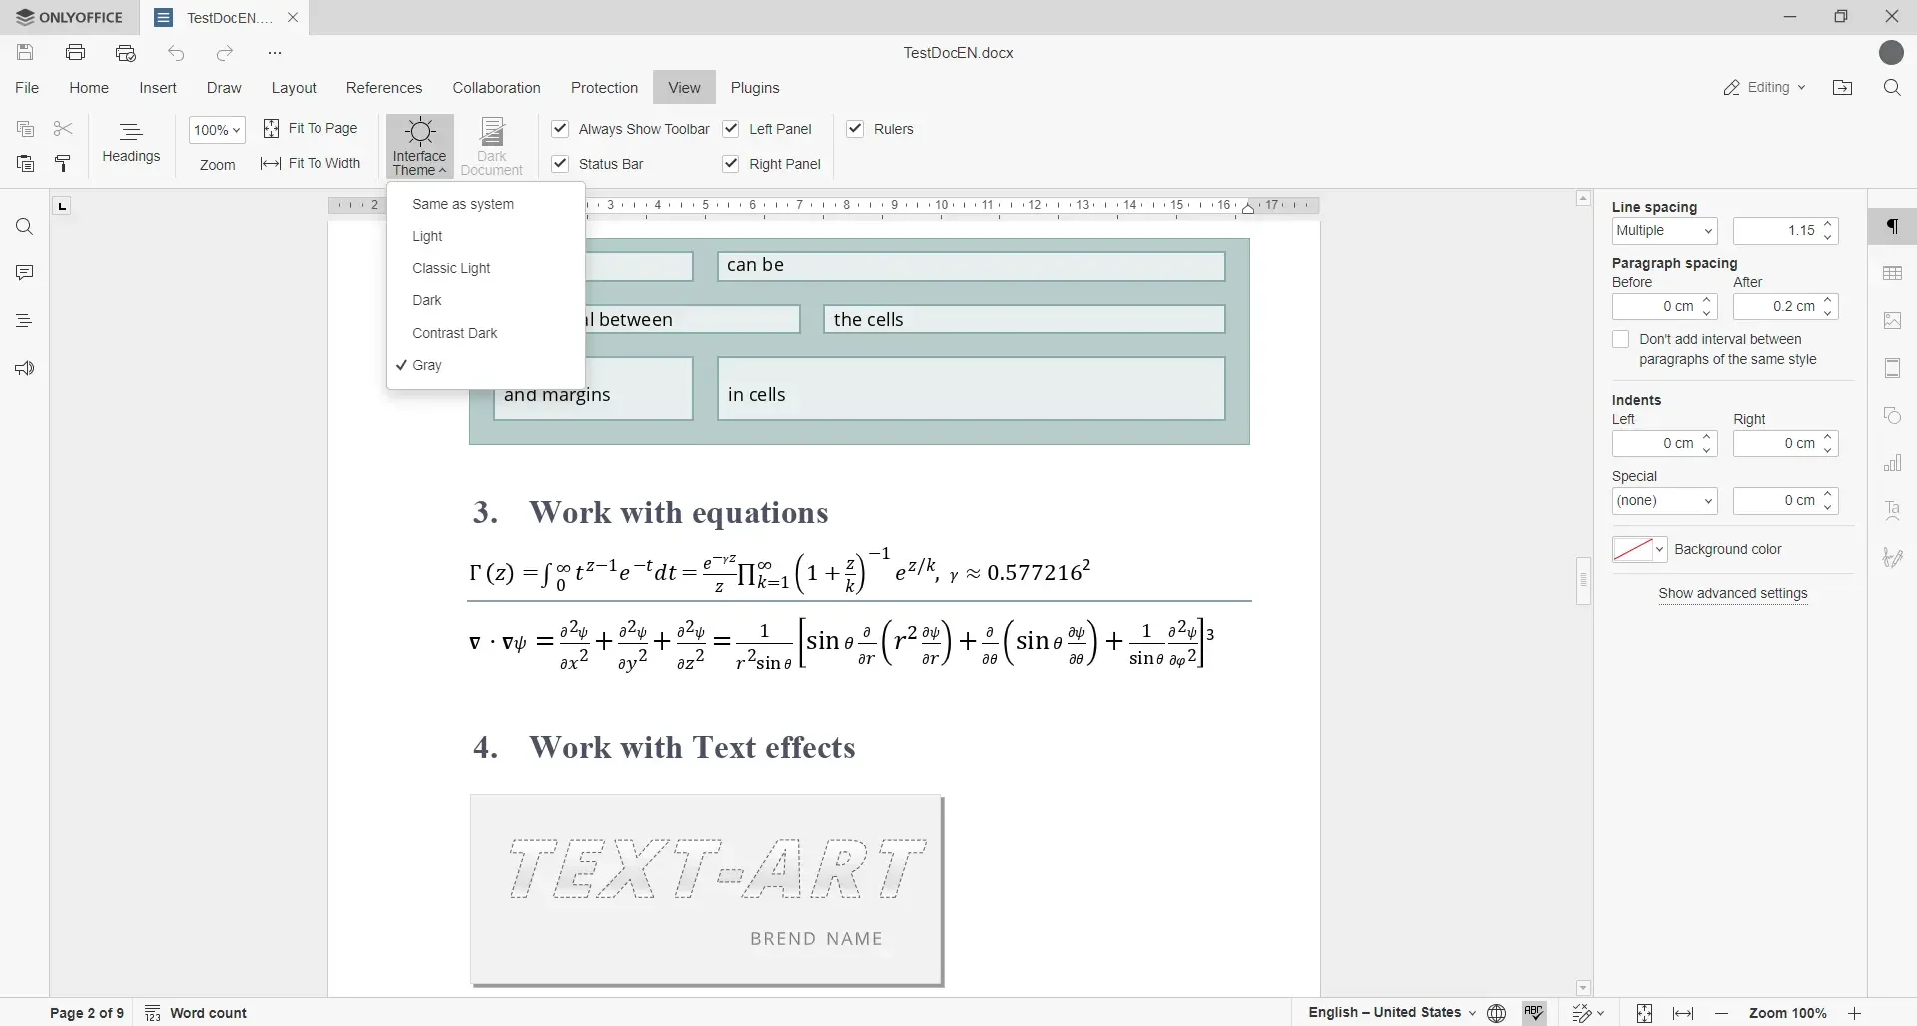Click the Copy style paintbrush icon
This screenshot has width=1917, height=1026.
[x=63, y=164]
